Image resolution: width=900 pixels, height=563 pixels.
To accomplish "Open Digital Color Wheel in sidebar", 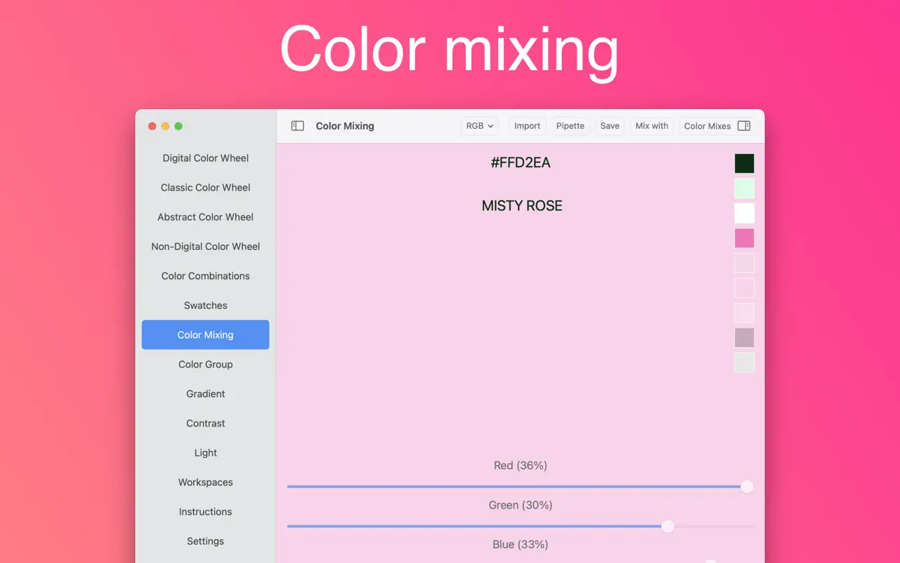I will click(205, 158).
